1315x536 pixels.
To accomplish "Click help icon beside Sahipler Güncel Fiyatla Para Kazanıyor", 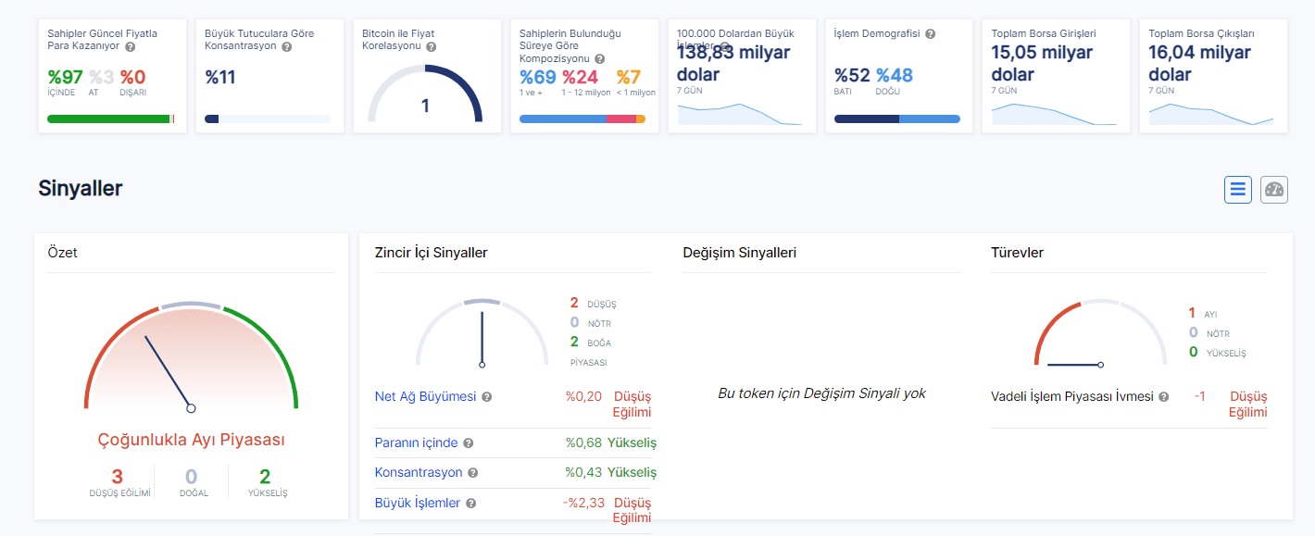I will [x=131, y=46].
